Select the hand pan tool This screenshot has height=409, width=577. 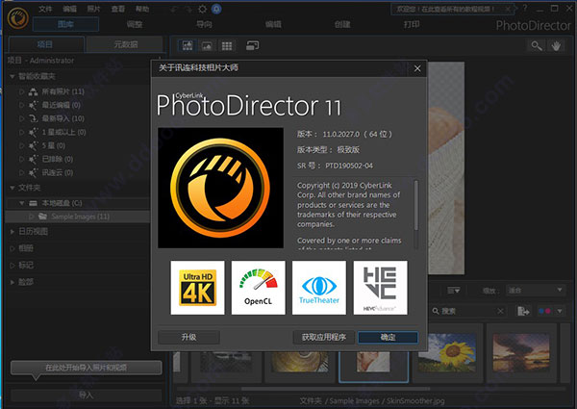click(x=556, y=45)
